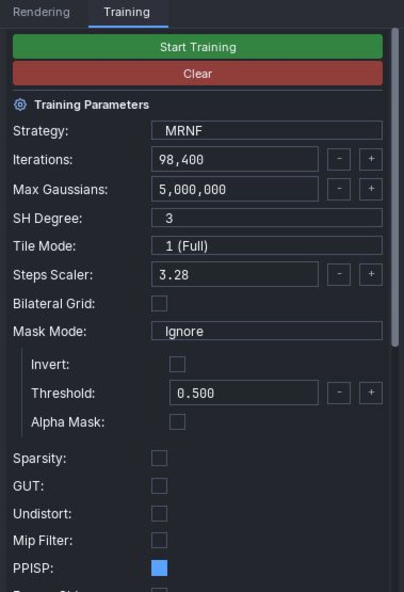Decrease Iterations with the minus button

click(x=339, y=159)
